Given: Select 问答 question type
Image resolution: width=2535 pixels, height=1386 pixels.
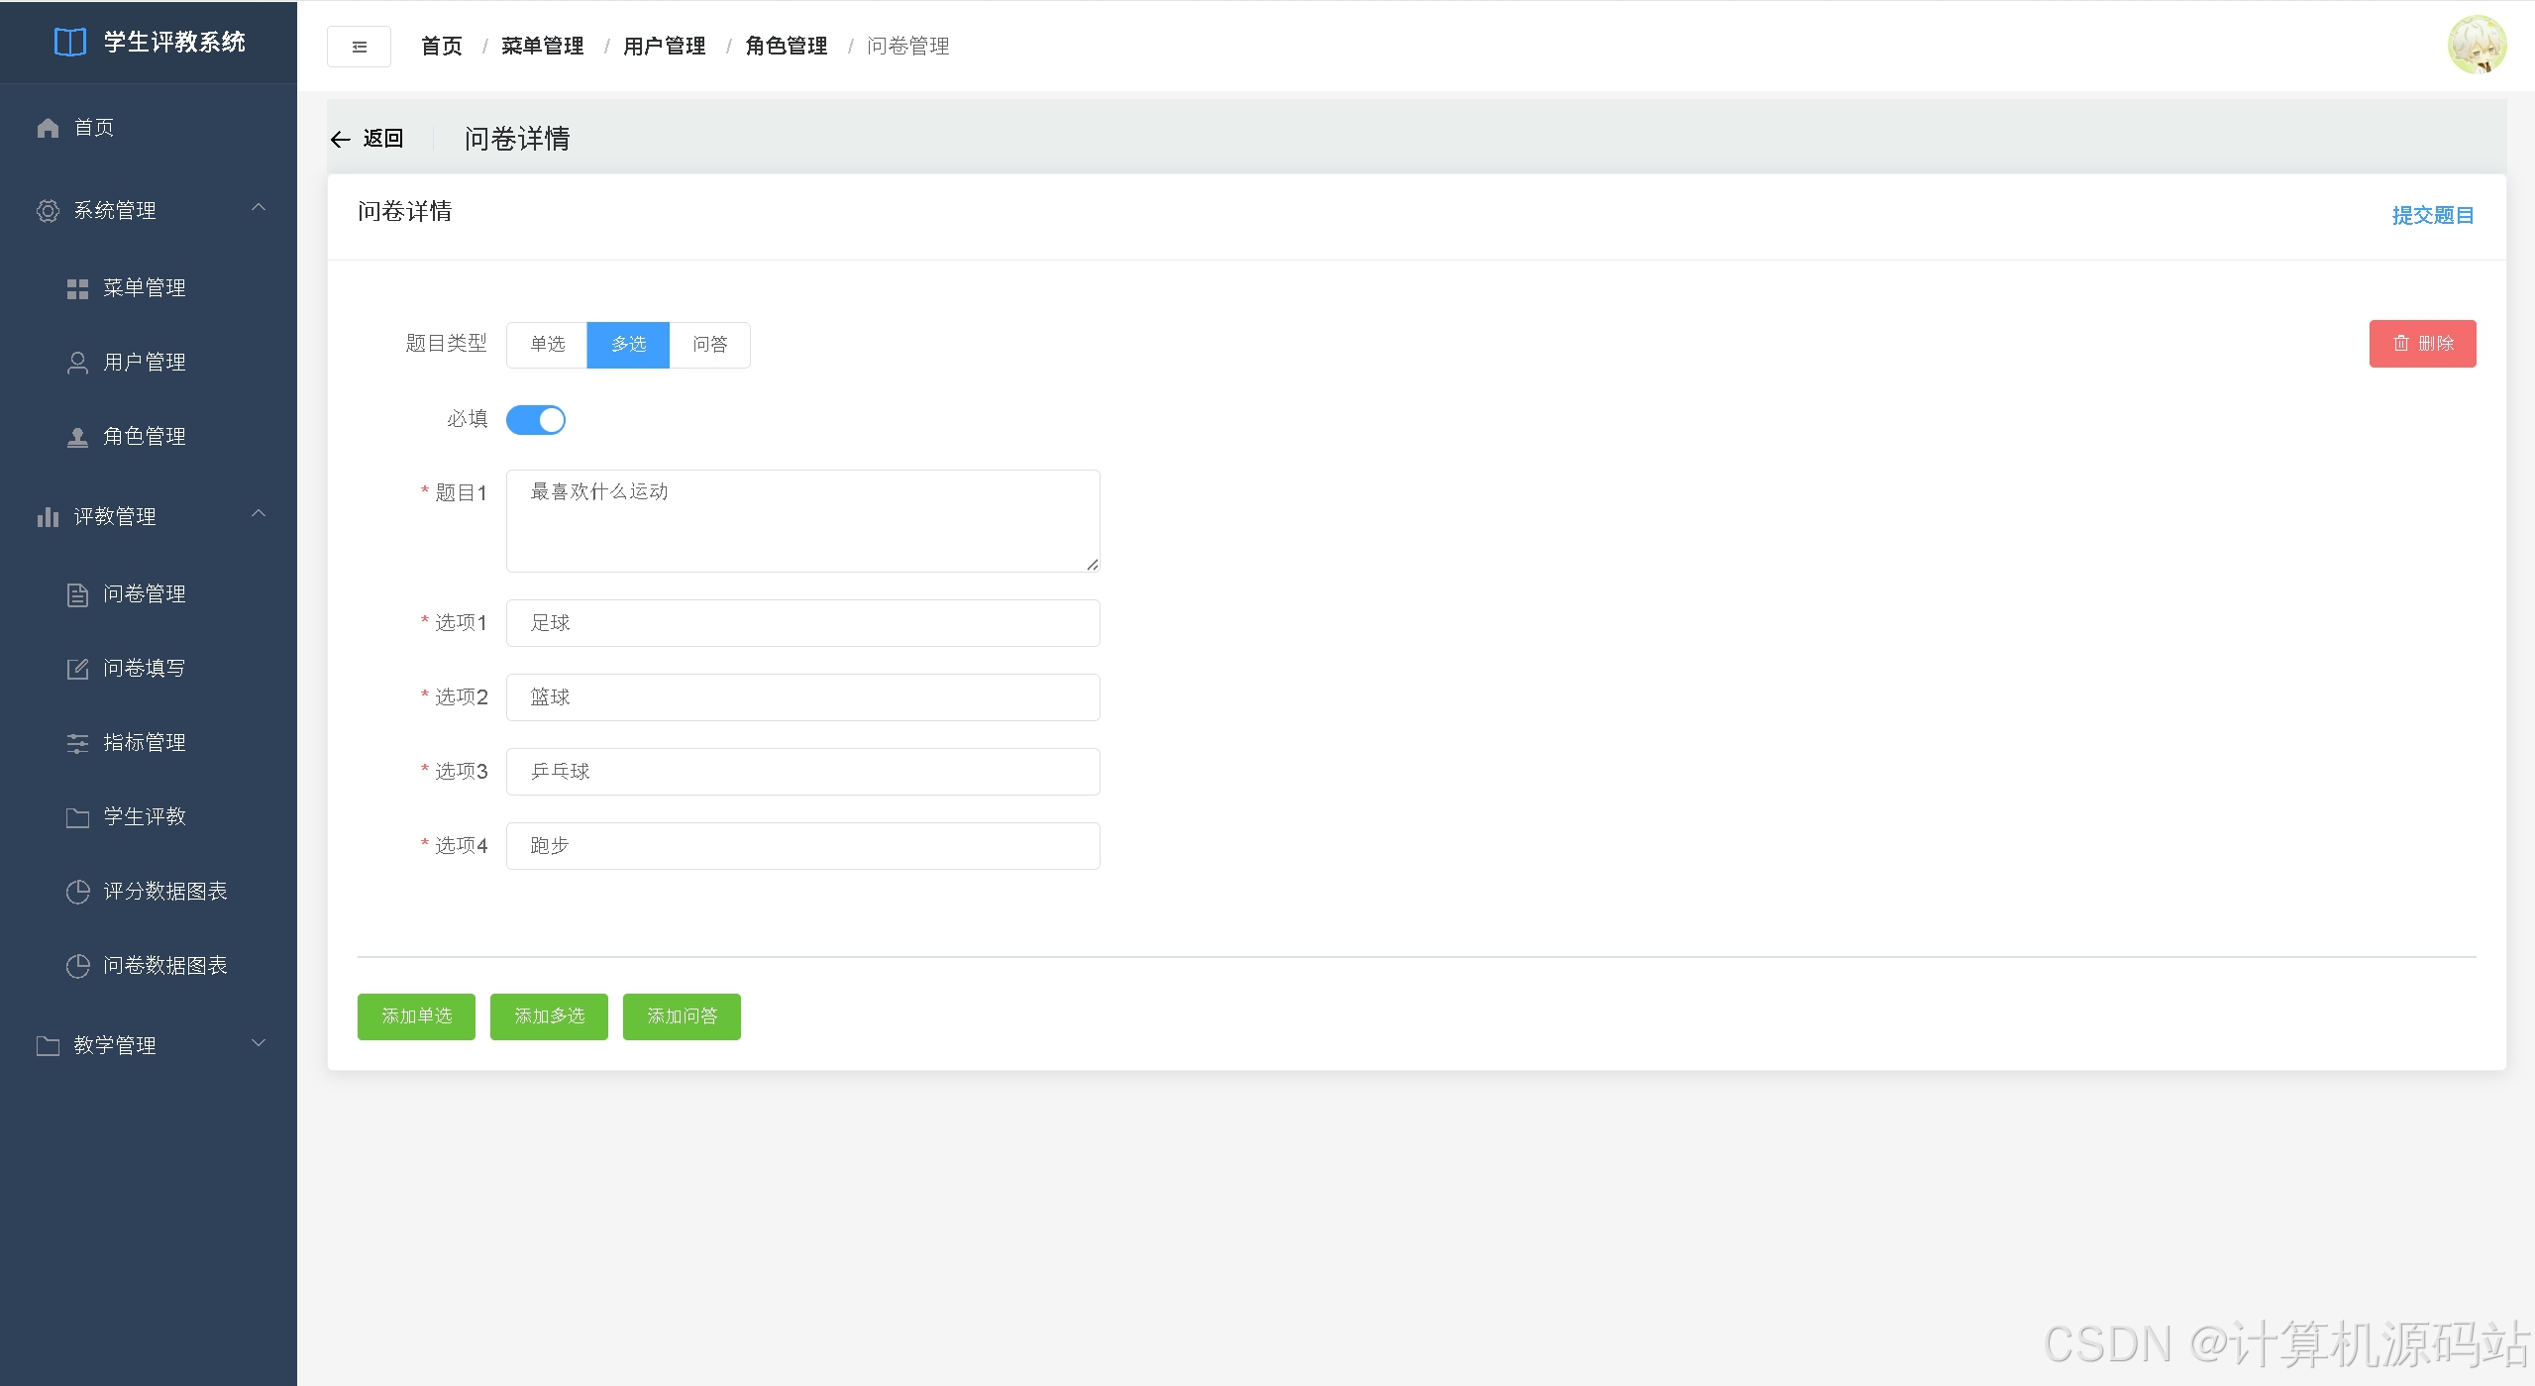Looking at the screenshot, I should [709, 345].
